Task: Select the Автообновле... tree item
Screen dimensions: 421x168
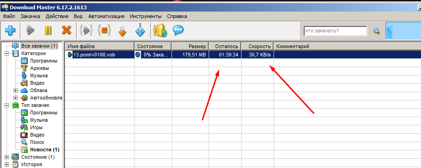Action: (x=46, y=98)
